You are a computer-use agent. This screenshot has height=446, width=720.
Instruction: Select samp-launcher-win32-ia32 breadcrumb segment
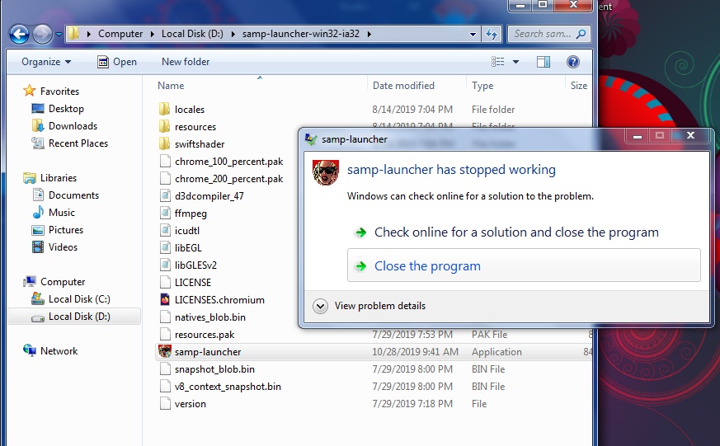pos(301,34)
